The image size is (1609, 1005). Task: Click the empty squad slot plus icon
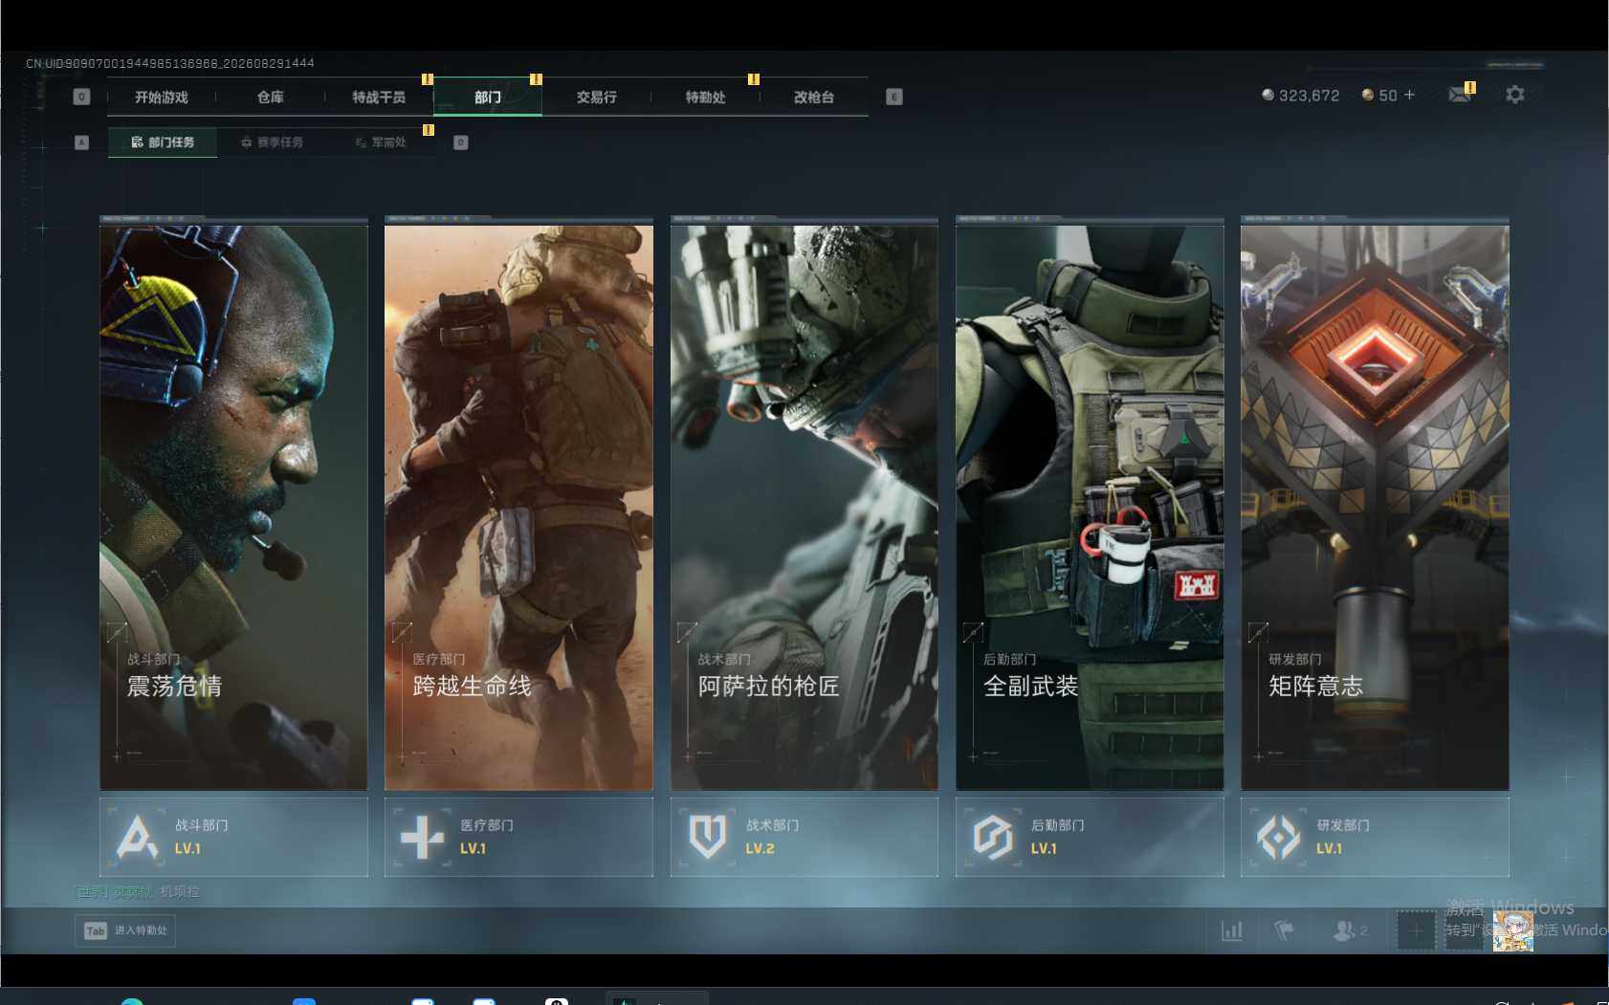tap(1416, 930)
